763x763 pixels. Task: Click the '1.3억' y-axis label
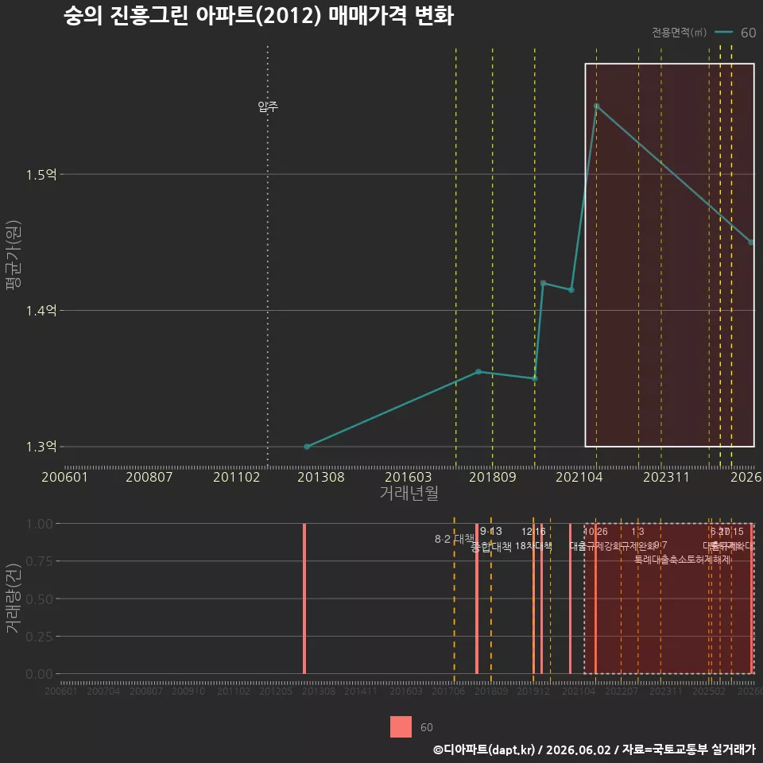pyautogui.click(x=41, y=446)
